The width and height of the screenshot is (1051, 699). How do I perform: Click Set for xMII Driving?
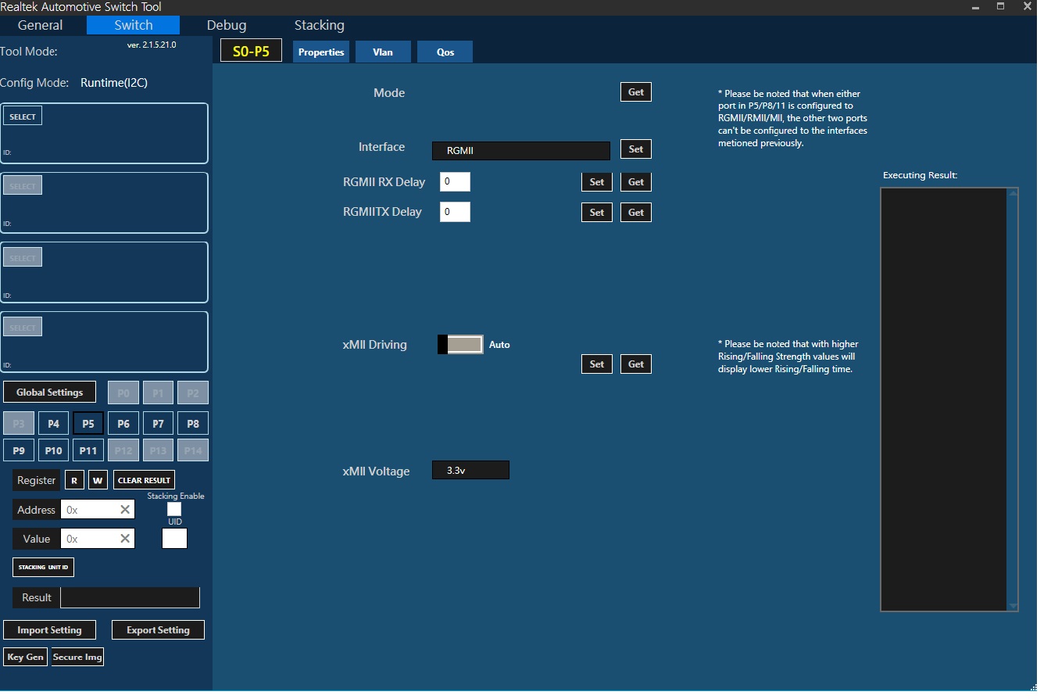597,364
